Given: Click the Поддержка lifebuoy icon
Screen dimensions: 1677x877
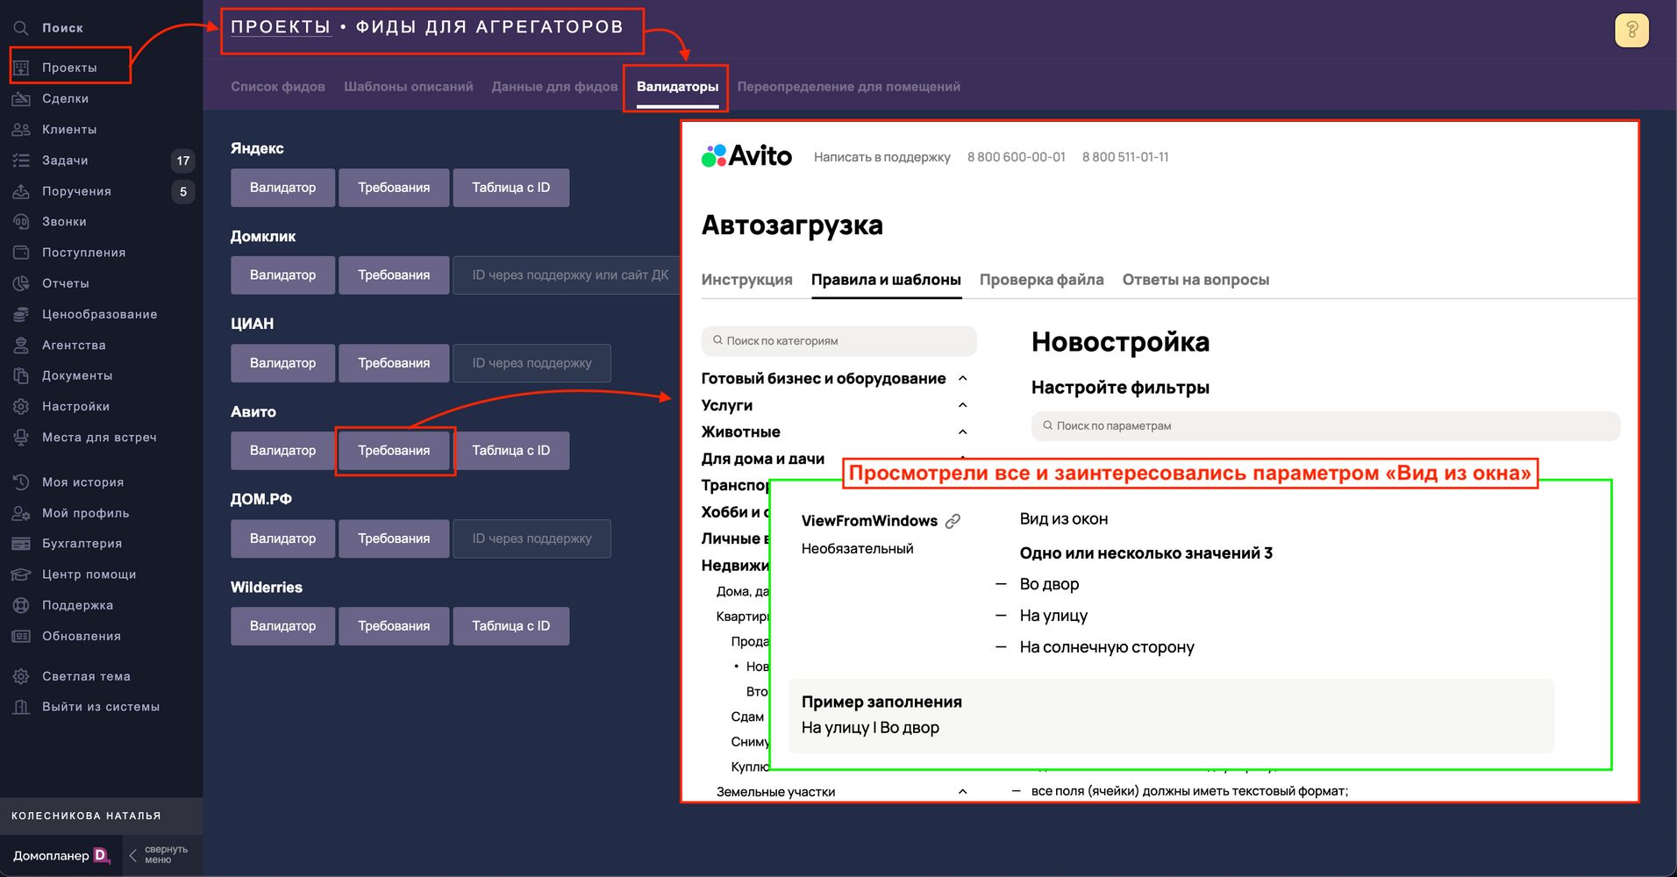Looking at the screenshot, I should click(21, 605).
